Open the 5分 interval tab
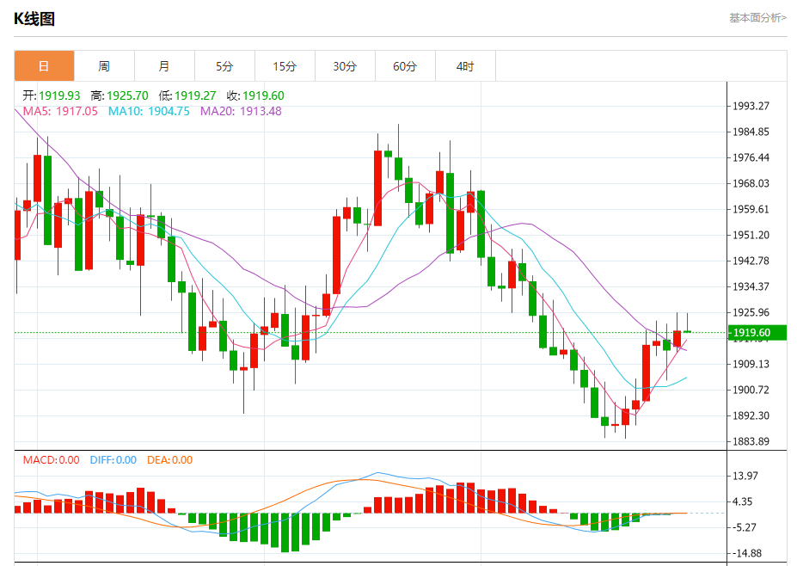Screen dimensions: 797x566 coord(224,66)
